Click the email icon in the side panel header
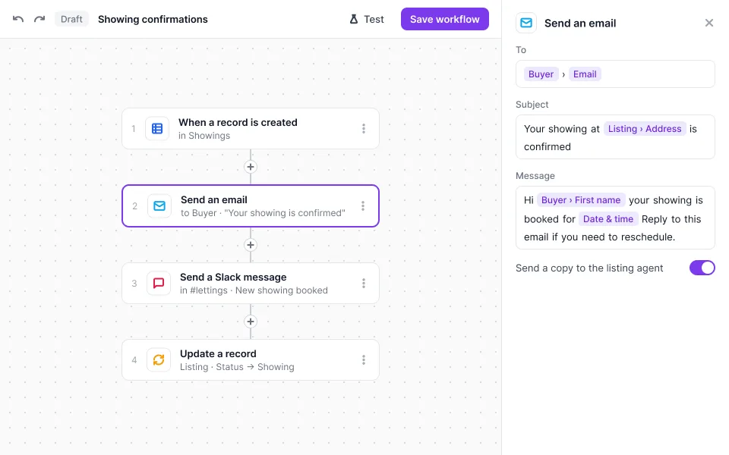 (x=526, y=23)
